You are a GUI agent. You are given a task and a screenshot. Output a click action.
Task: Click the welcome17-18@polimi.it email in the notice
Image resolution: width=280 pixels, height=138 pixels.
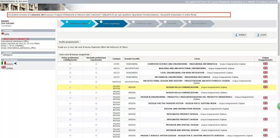(x=102, y=15)
